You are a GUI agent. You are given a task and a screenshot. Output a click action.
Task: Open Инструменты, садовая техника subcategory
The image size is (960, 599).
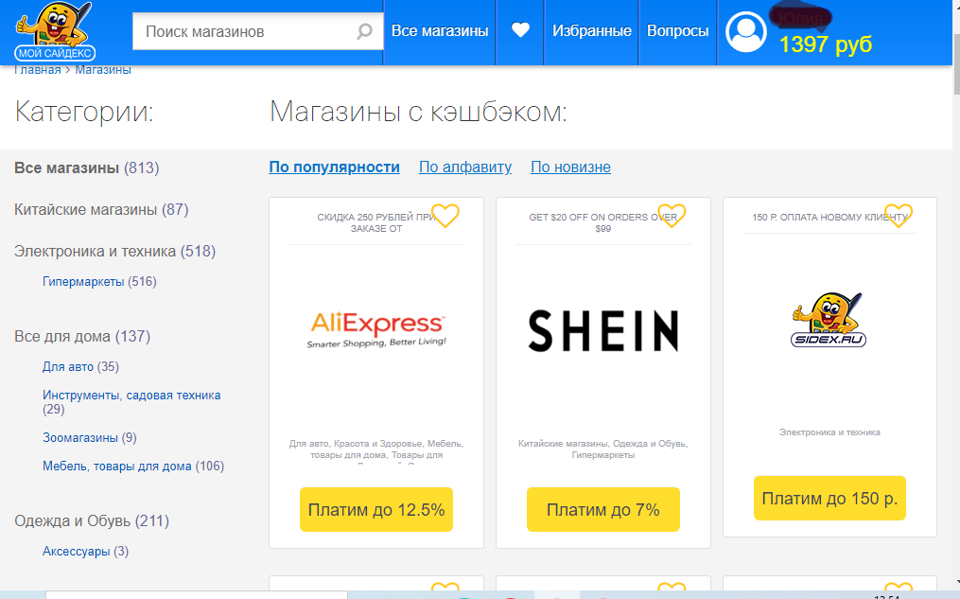131,402
